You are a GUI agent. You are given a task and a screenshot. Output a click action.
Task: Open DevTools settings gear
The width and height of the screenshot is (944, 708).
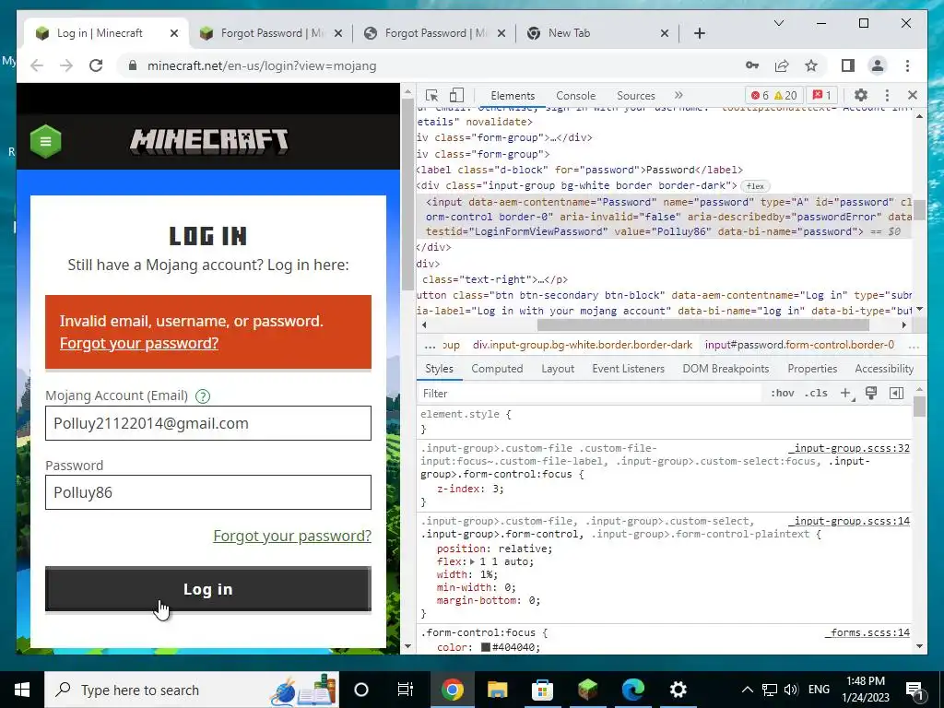click(861, 95)
